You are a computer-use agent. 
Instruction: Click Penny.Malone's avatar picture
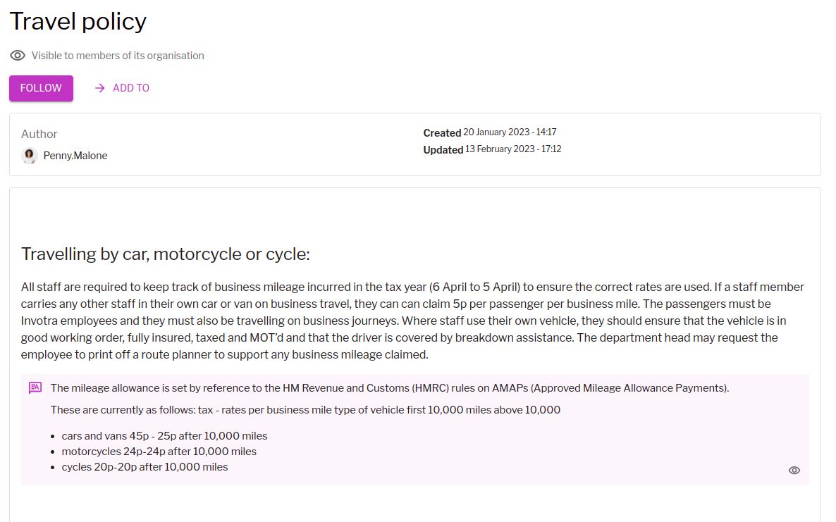click(x=30, y=156)
